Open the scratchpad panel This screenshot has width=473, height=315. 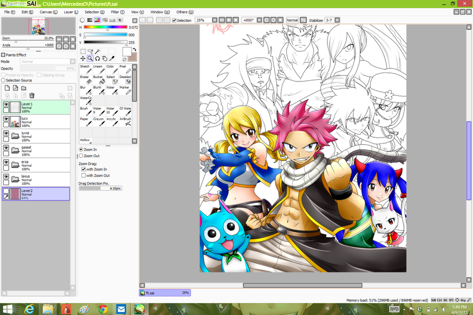tap(120, 20)
